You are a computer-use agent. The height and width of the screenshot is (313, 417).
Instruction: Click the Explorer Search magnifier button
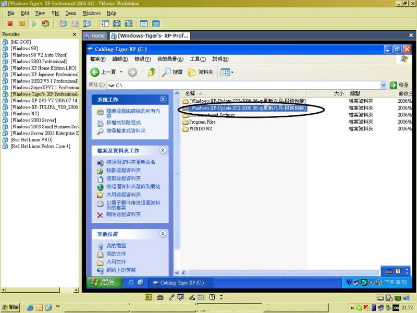click(x=173, y=72)
